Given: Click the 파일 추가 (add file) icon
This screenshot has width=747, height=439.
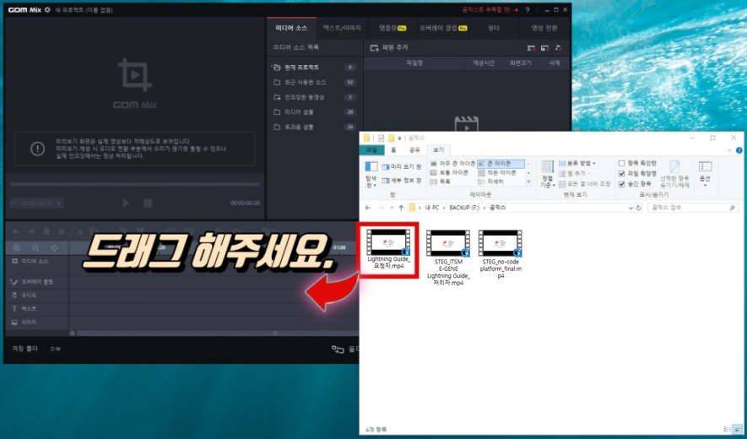Looking at the screenshot, I should (375, 47).
